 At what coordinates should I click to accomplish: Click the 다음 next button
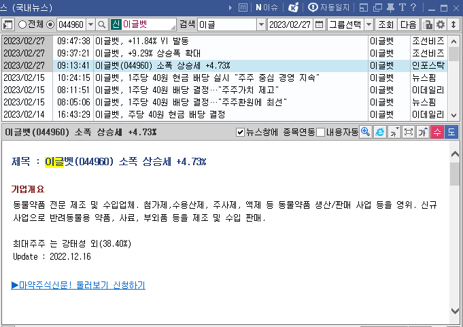(409, 24)
